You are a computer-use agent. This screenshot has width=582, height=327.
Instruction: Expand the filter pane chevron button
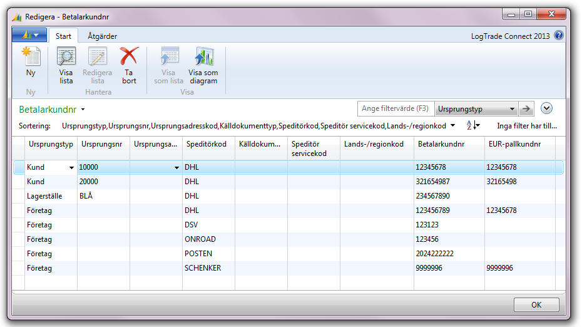click(x=546, y=108)
